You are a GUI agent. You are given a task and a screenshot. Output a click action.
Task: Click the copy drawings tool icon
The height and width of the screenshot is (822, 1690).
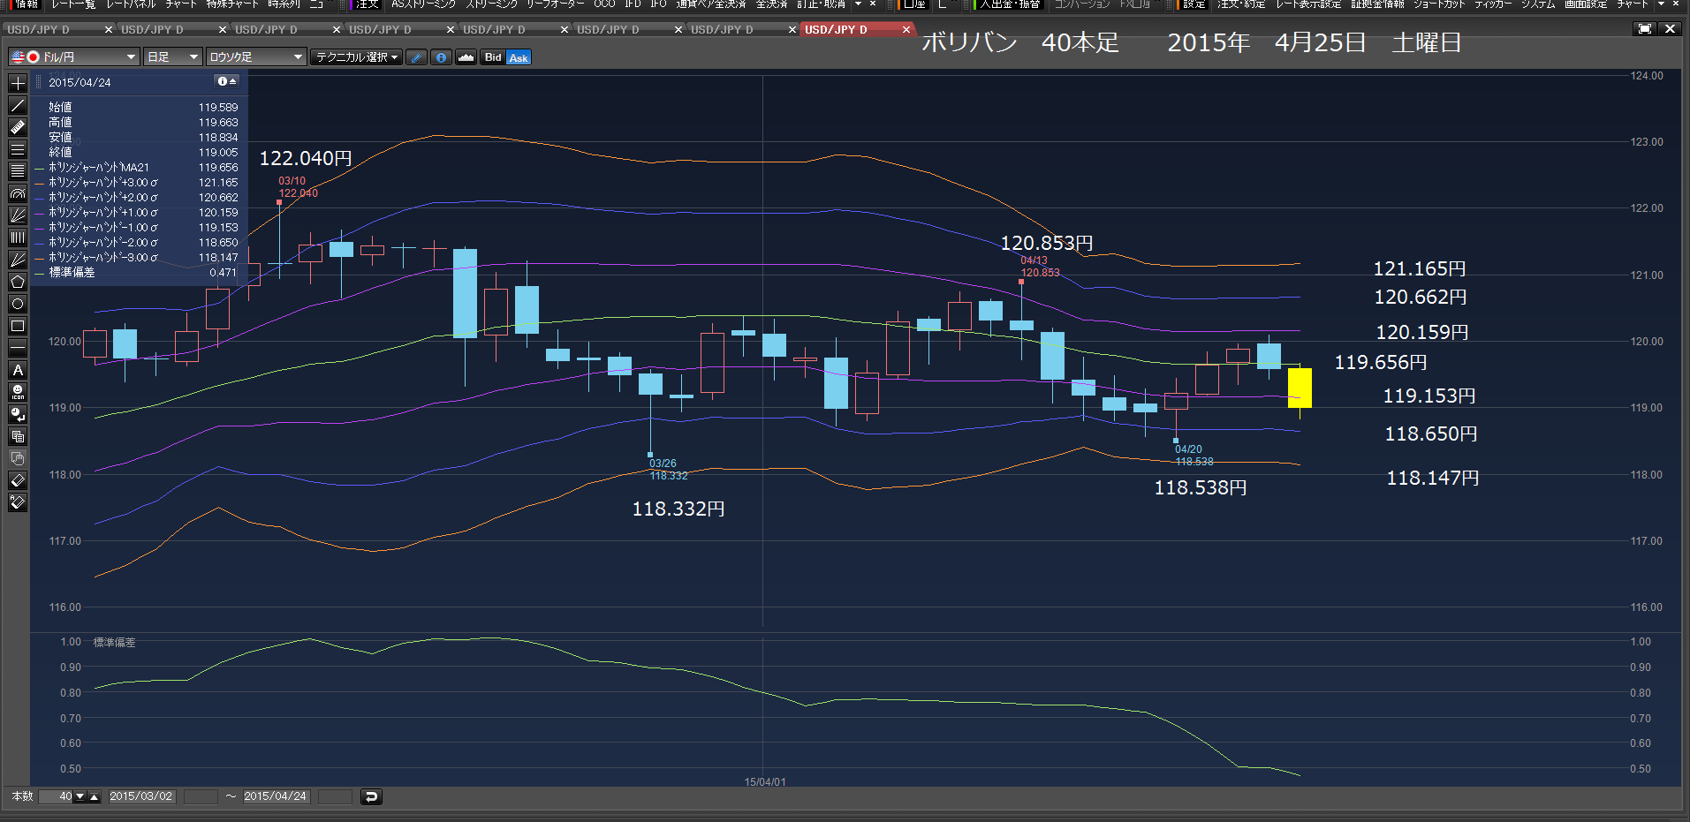tap(18, 436)
